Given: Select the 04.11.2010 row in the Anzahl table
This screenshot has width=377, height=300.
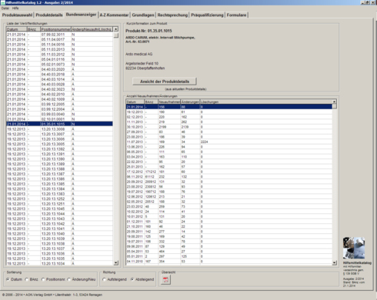Looking at the screenshot, I should click(x=229, y=262).
